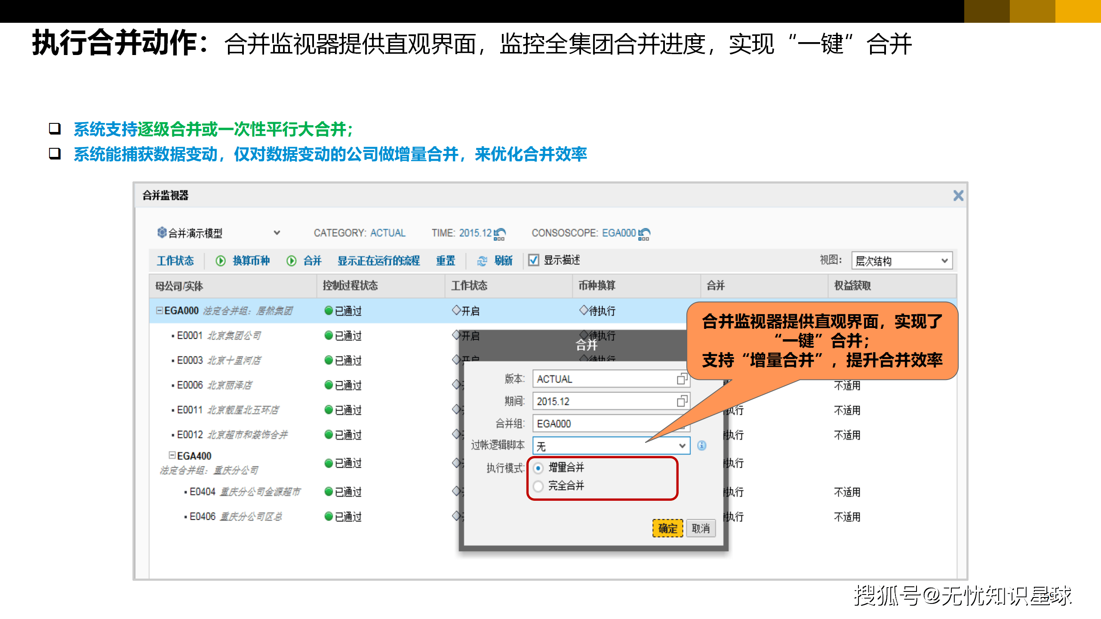Image resolution: width=1101 pixels, height=619 pixels.
Task: Run the 合并 toolbar action
Action: click(312, 260)
